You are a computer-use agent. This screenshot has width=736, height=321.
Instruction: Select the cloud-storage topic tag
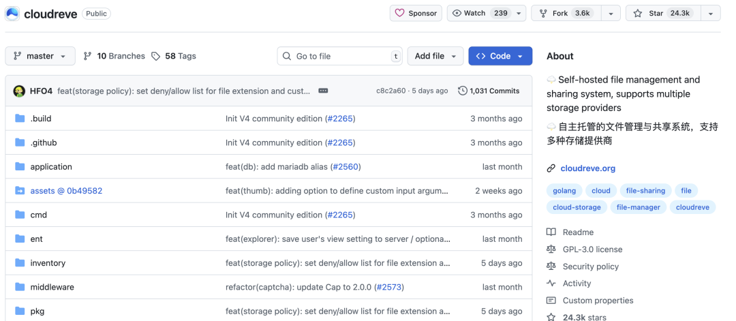[577, 207]
